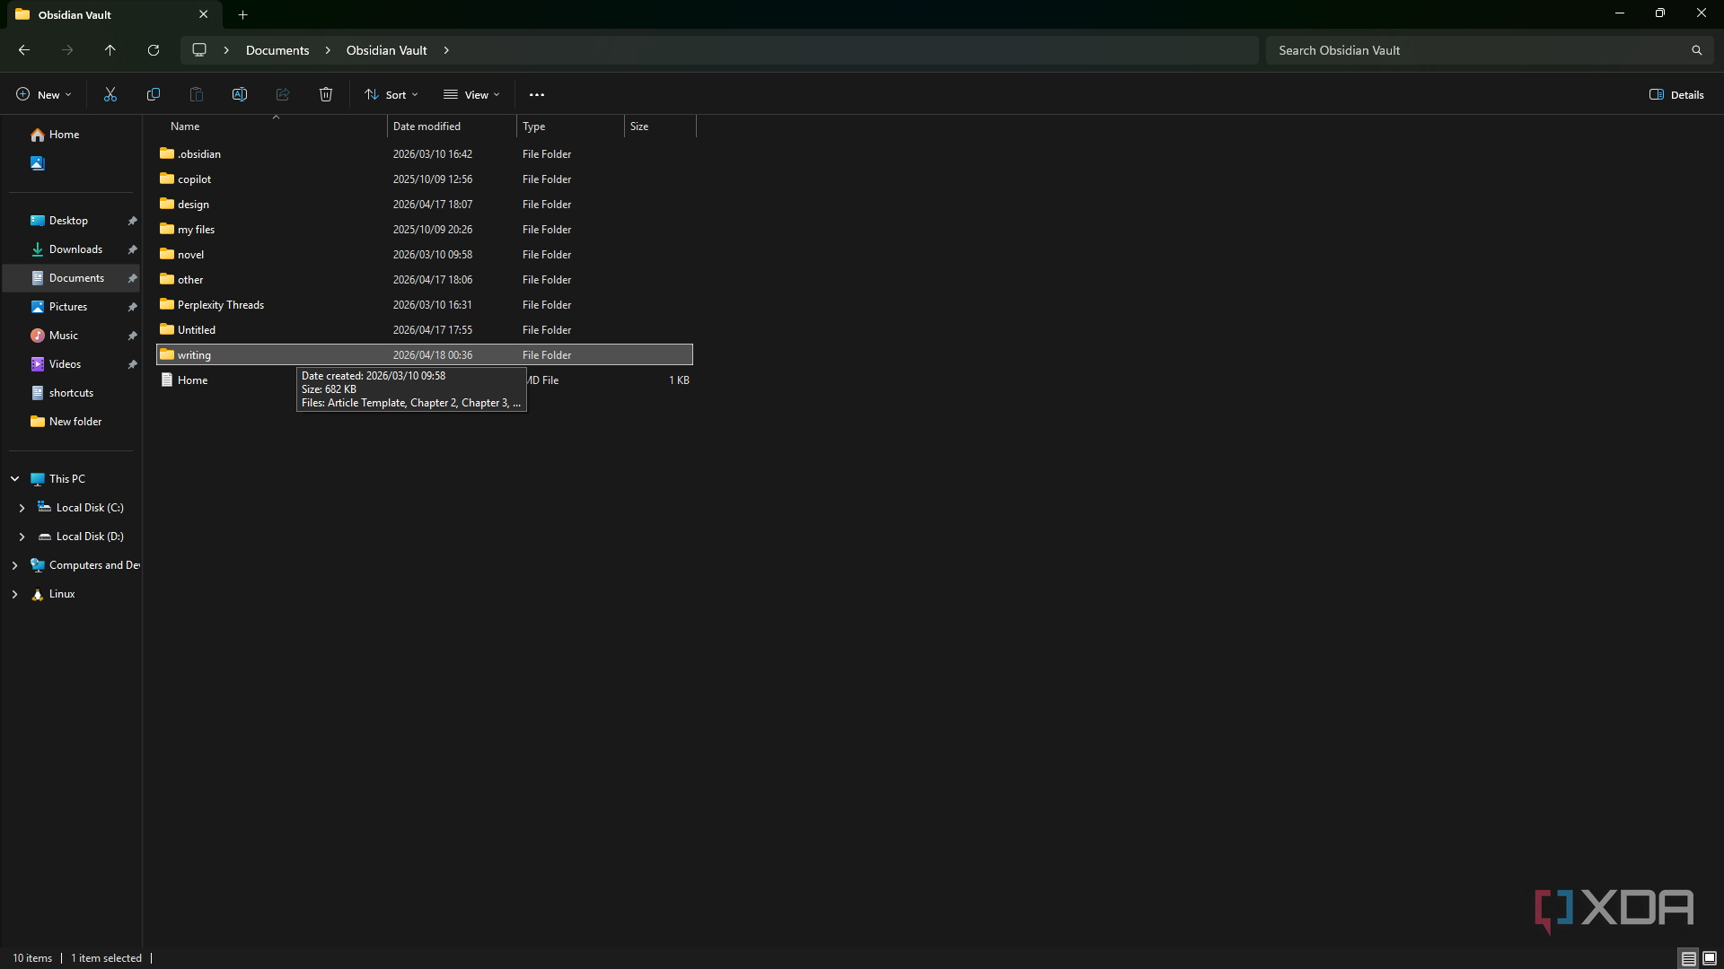Go back with the left arrow
This screenshot has height=969, width=1724.
coord(24,50)
